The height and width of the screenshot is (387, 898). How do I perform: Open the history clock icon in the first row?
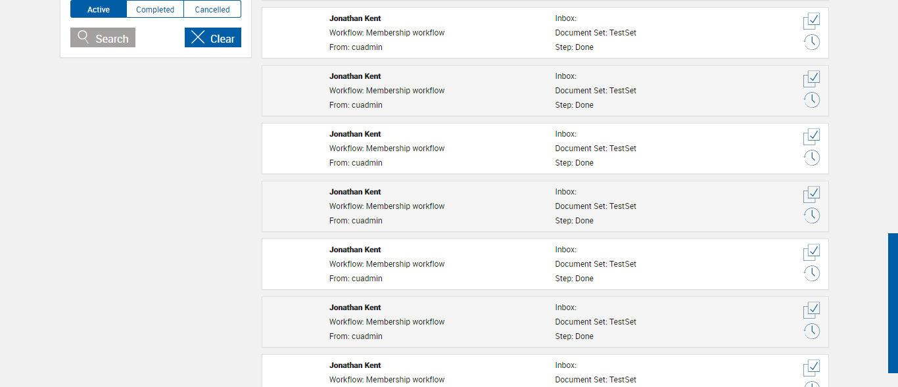812,42
